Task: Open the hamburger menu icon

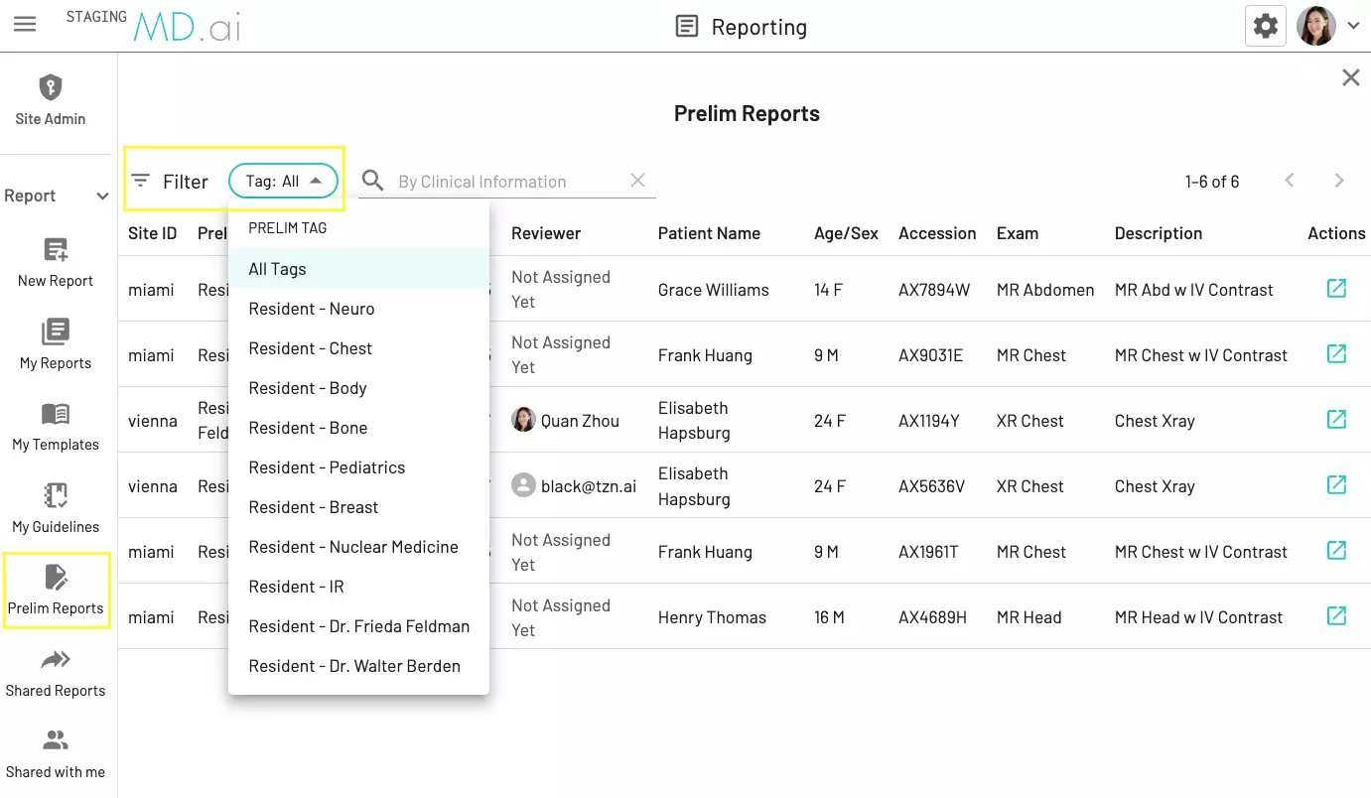Action: point(25,25)
